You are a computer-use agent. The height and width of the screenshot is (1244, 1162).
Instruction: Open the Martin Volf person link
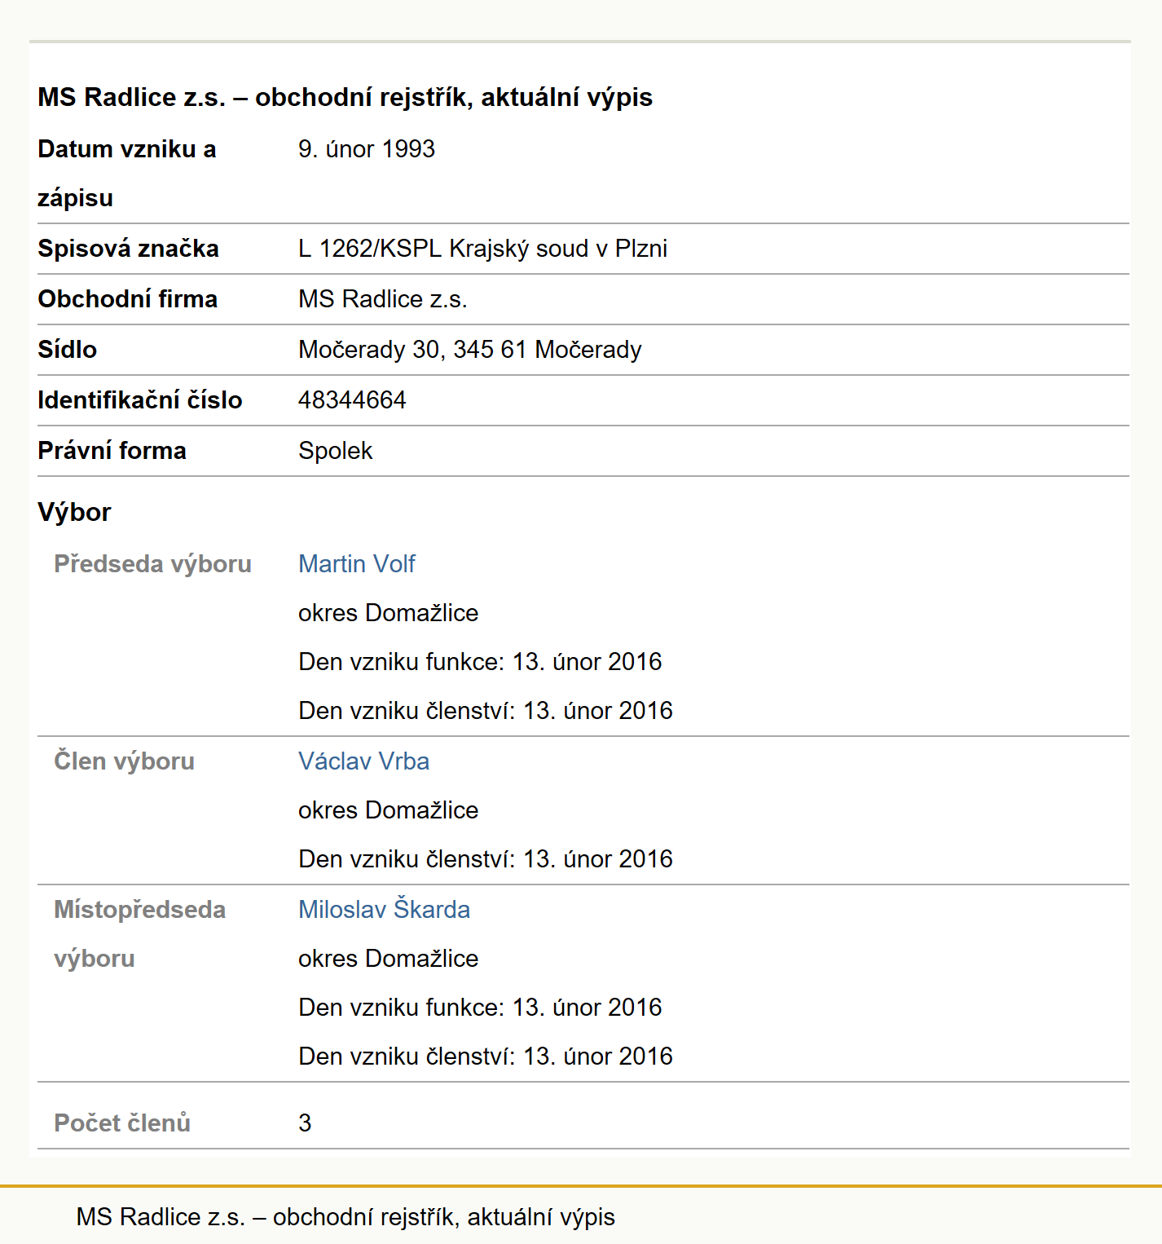[357, 563]
